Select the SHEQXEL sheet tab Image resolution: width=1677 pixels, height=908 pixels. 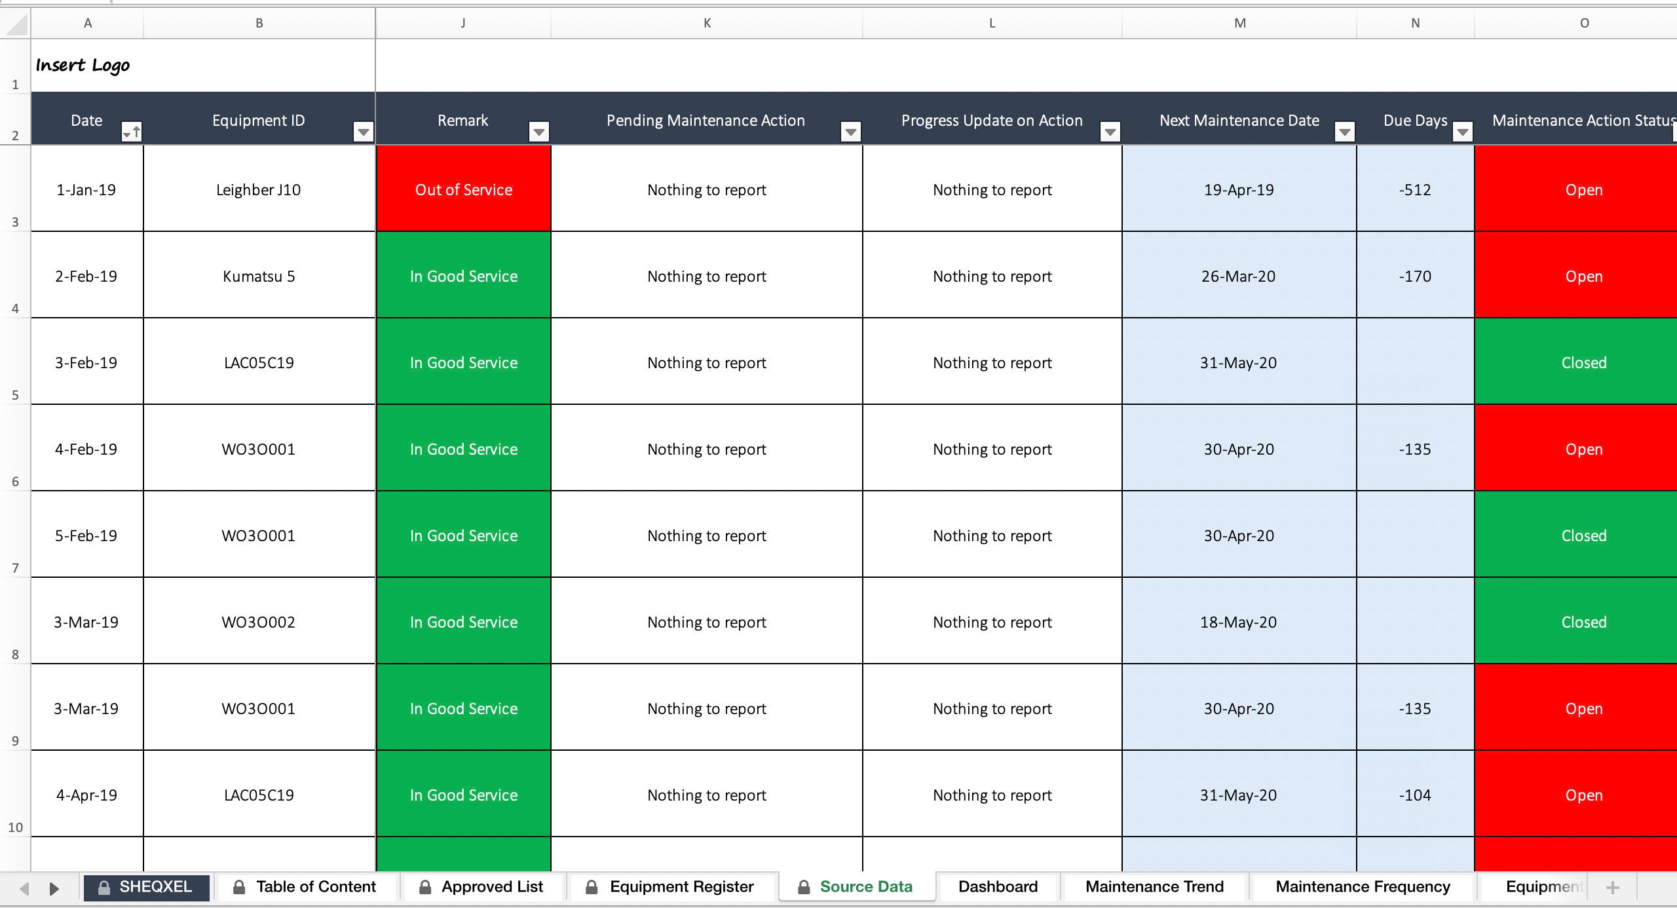(147, 886)
